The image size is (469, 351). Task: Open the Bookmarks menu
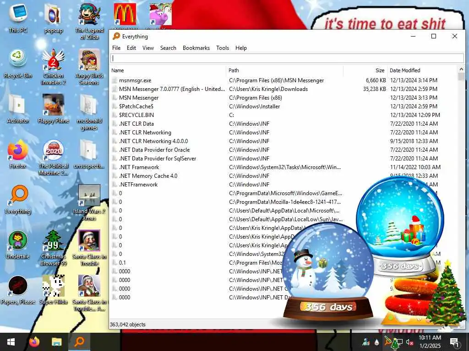pyautogui.click(x=196, y=48)
